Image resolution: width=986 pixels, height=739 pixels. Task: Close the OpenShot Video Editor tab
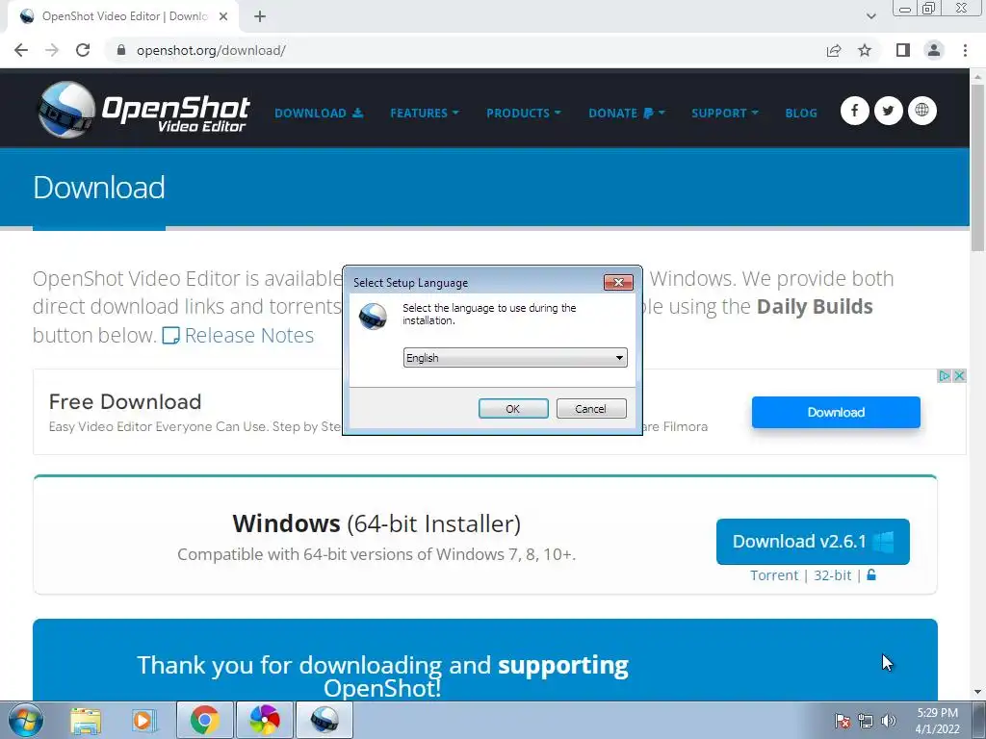pyautogui.click(x=223, y=17)
